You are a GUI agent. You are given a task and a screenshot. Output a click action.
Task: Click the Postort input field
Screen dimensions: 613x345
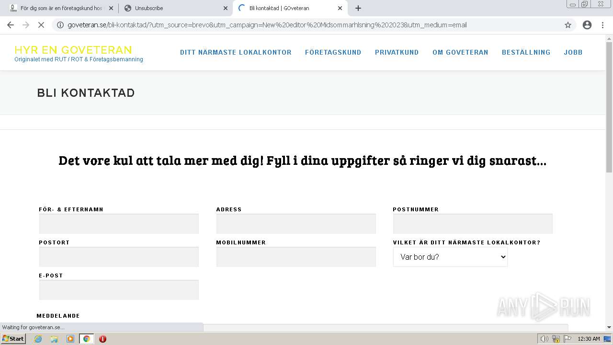coord(119,257)
